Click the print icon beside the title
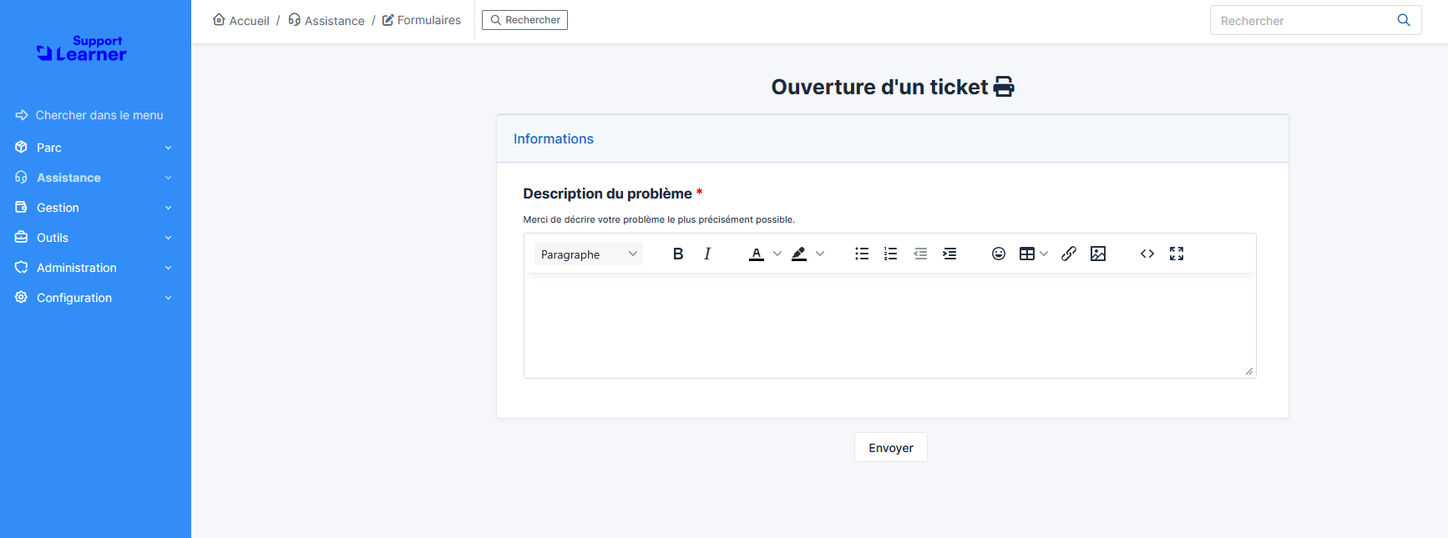 [1004, 87]
